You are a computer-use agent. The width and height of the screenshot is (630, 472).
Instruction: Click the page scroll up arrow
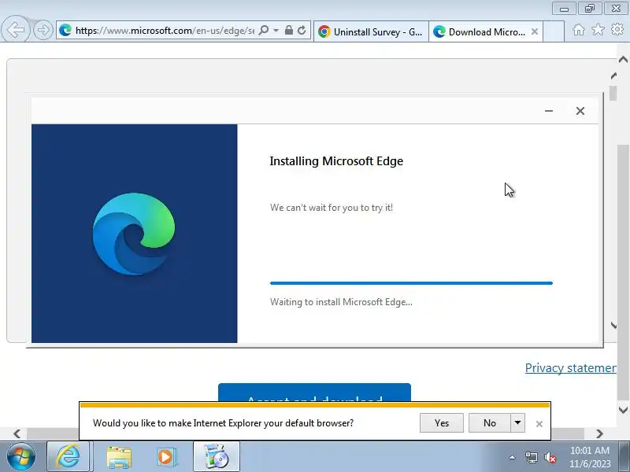click(x=623, y=60)
